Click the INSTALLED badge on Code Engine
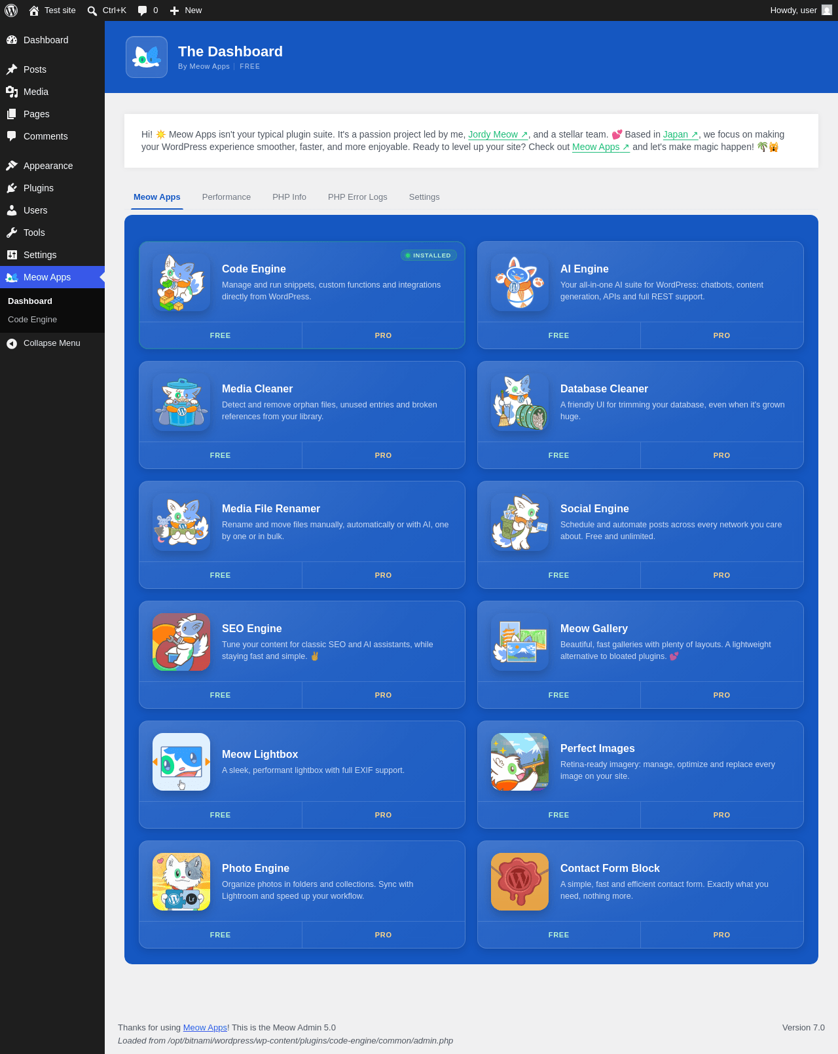838x1054 pixels. pyautogui.click(x=429, y=255)
